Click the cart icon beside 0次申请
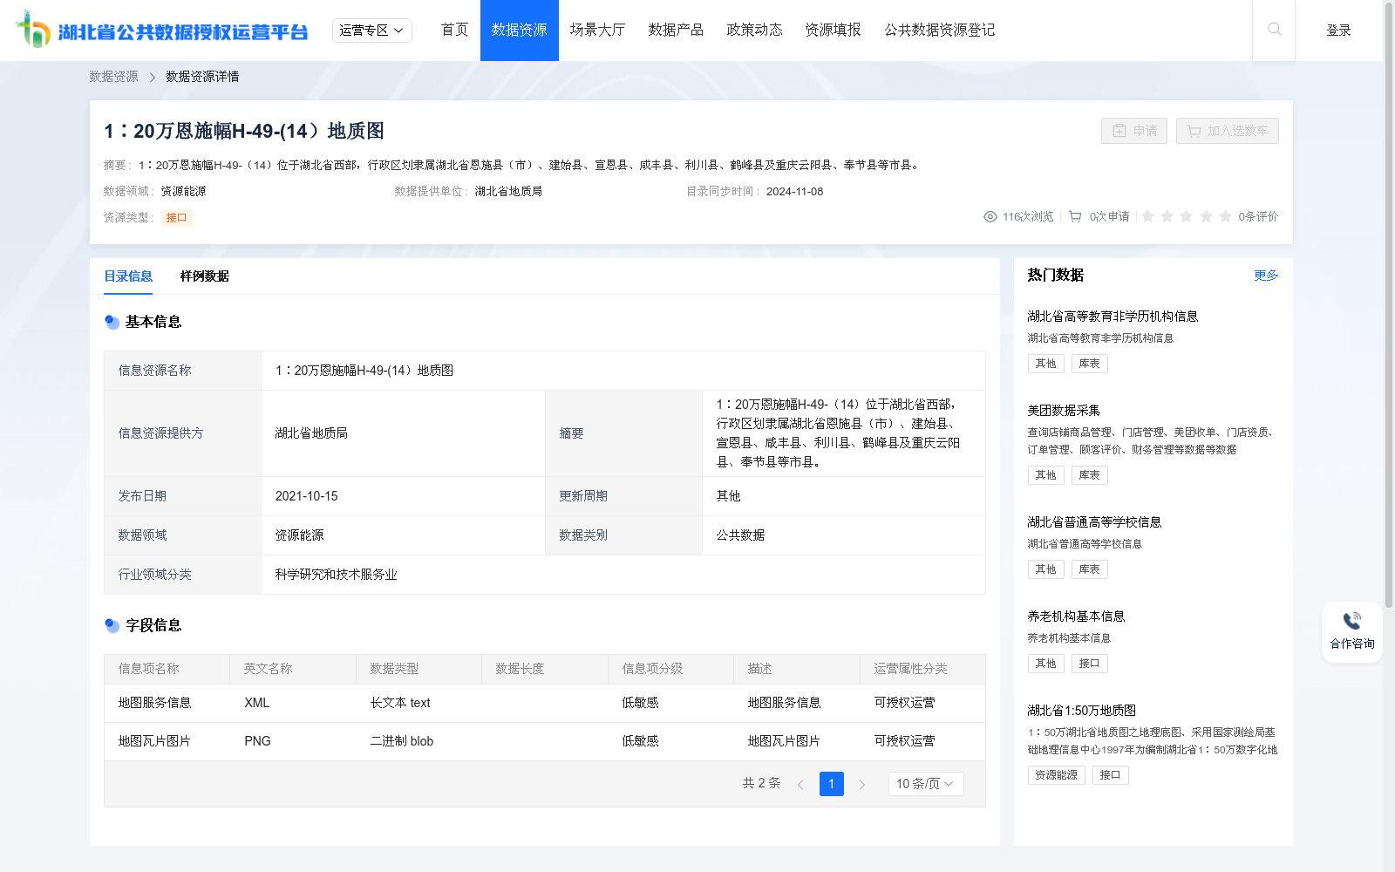This screenshot has height=872, width=1395. tap(1075, 216)
